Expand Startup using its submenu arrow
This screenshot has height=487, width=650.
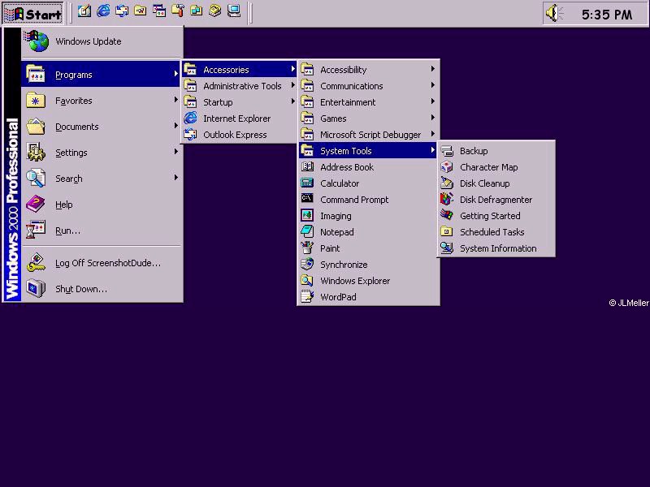tap(292, 101)
